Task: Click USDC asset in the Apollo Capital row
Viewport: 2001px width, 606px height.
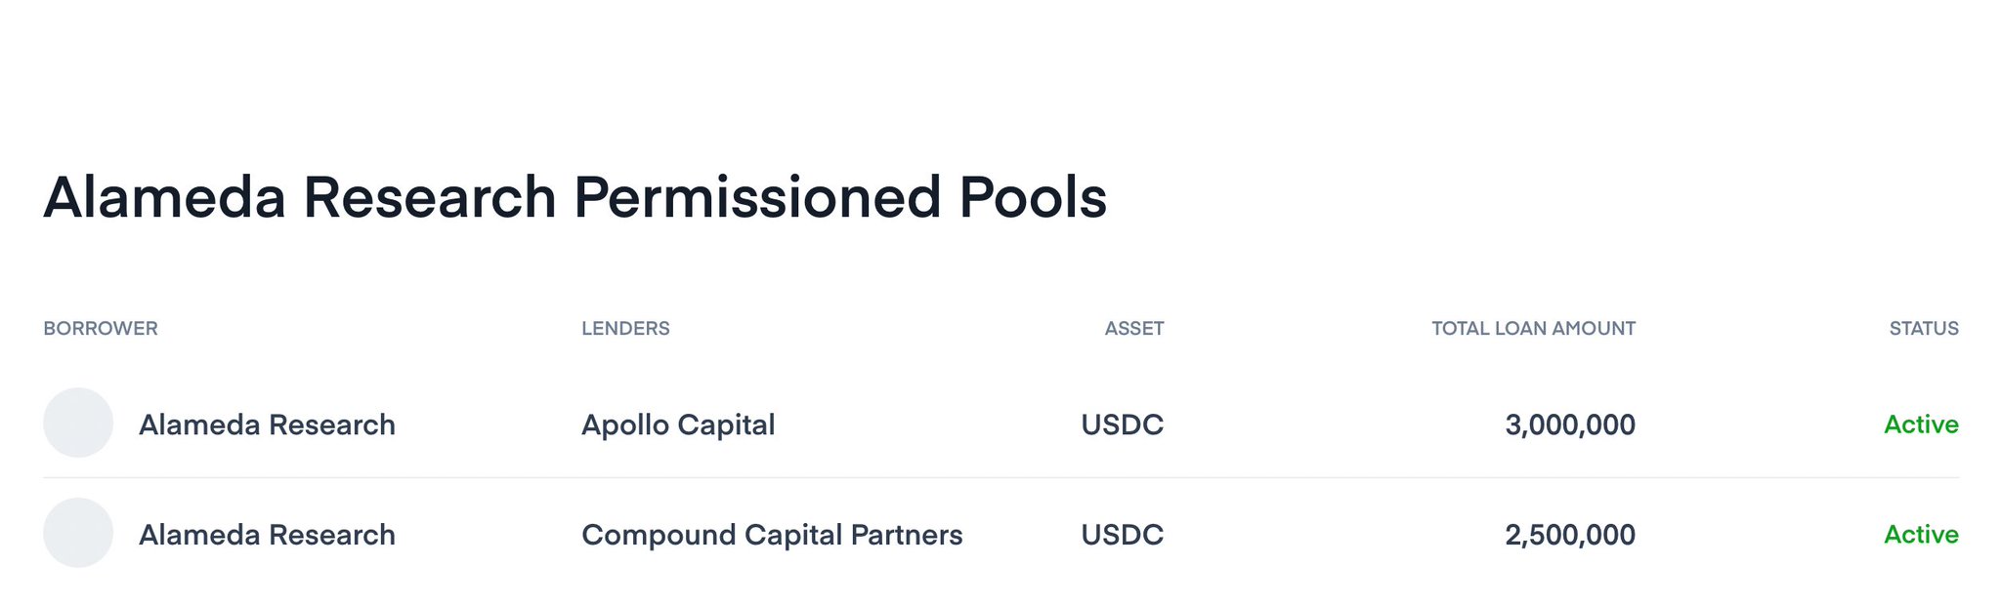Action: [1122, 424]
